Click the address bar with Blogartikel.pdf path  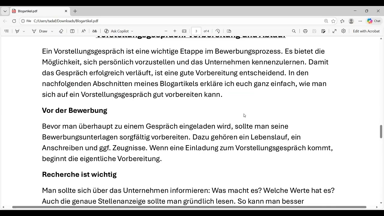point(178,21)
